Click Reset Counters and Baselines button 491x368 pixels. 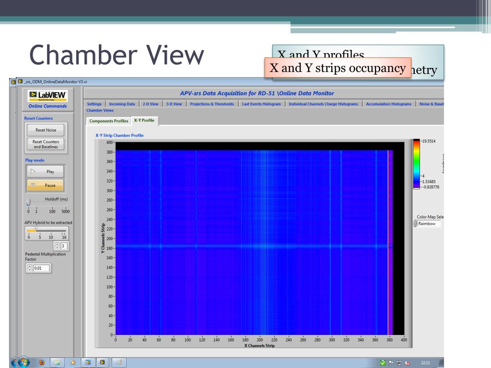point(46,144)
